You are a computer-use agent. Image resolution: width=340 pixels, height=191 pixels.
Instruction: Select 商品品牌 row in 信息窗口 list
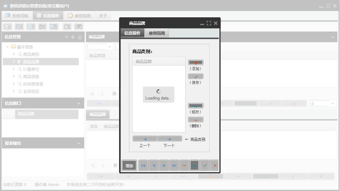click(41, 114)
